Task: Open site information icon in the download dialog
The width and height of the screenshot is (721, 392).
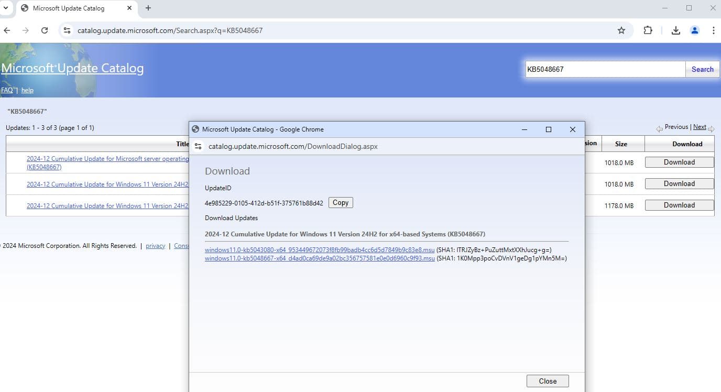Action: click(198, 146)
